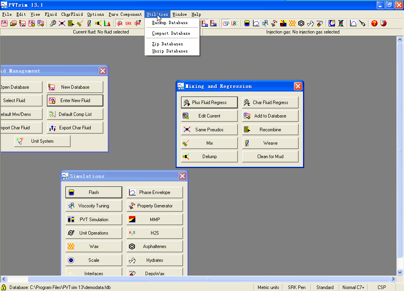Click the Open Database folder icon in toolbar
Screen dimensions: 404x291
[13, 23]
